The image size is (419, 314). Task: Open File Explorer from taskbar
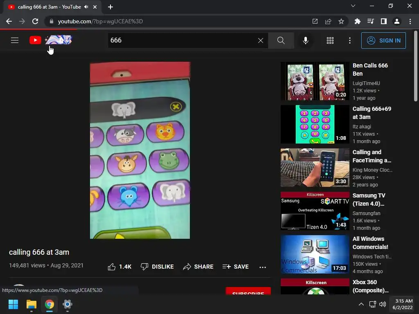31,304
